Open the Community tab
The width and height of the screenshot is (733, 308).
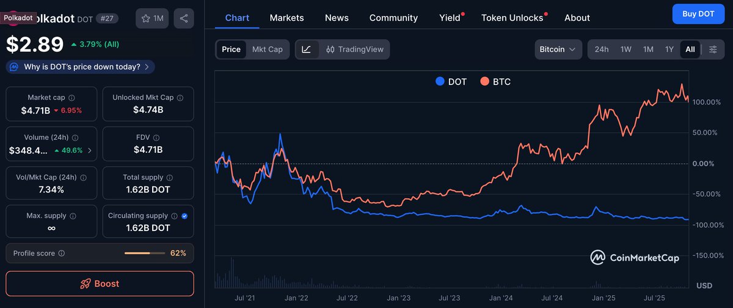tap(394, 18)
